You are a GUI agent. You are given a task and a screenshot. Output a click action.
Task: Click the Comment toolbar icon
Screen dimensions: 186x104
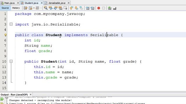coord(110,8)
